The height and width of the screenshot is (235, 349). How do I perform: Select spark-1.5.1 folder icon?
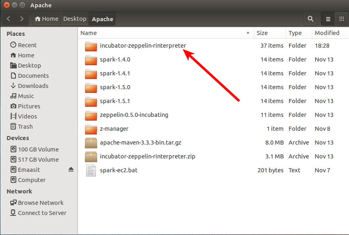(91, 101)
